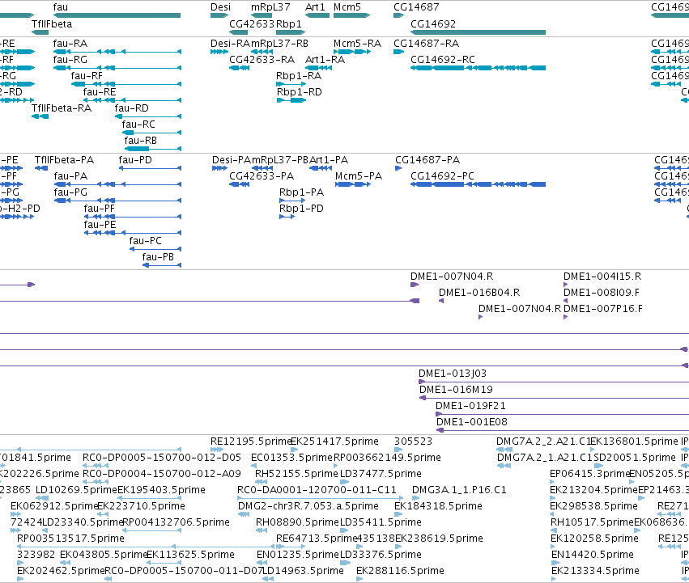Open the TfIIFbeta-RA transcript

40,116
